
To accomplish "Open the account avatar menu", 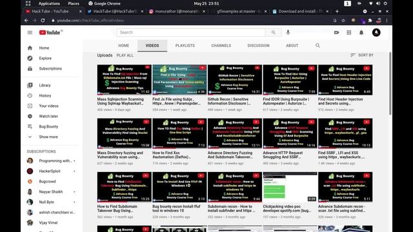I will click(x=376, y=32).
